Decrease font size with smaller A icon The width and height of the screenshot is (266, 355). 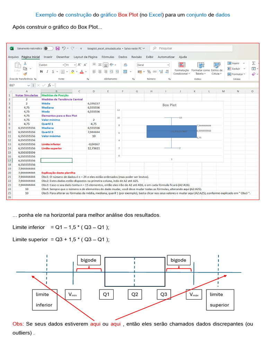tap(85, 65)
